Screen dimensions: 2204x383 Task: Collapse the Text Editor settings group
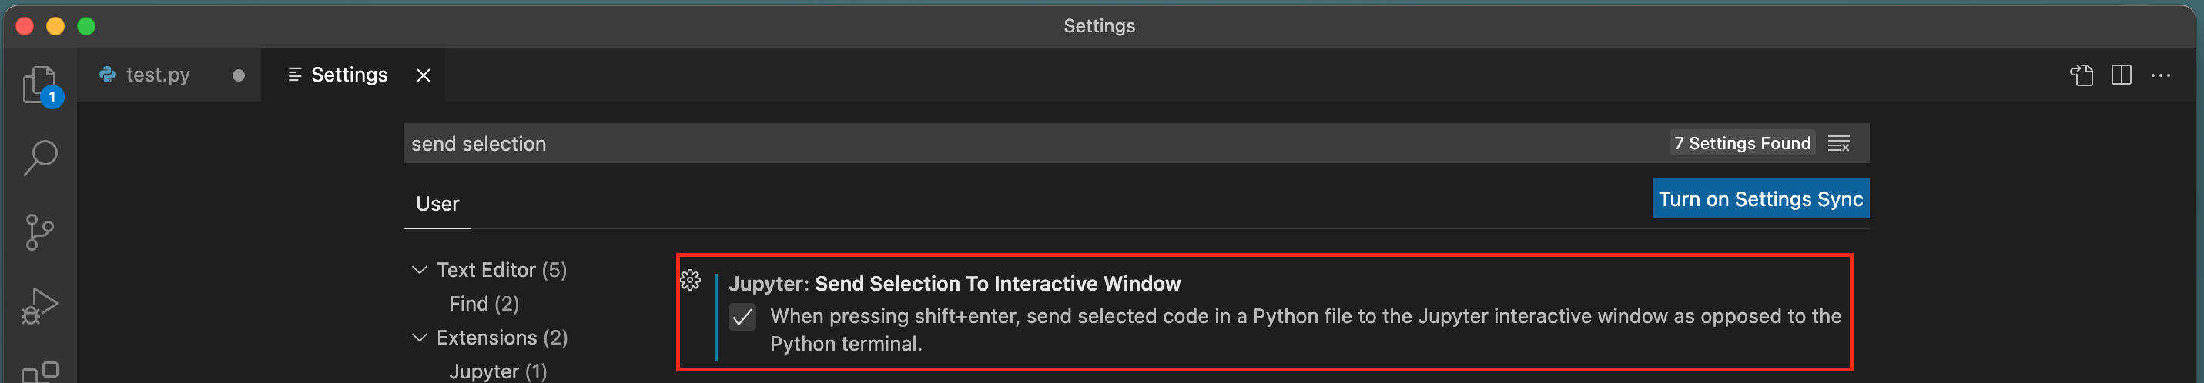pos(419,270)
